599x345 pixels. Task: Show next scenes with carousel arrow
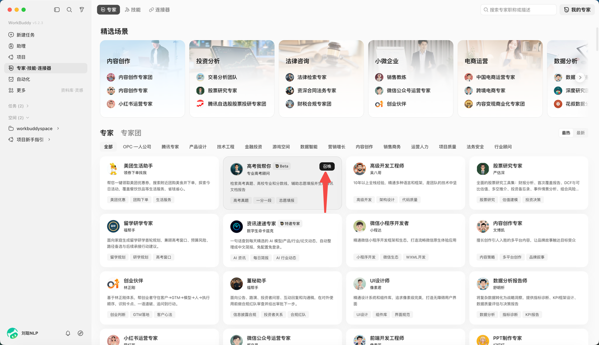tap(580, 78)
